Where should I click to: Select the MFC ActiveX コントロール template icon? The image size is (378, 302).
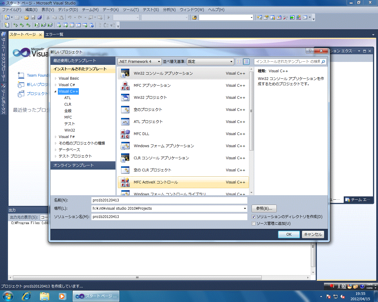(x=125, y=182)
